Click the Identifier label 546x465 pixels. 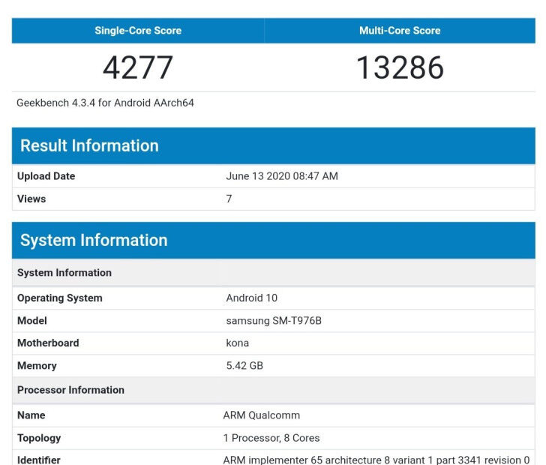[39, 460]
